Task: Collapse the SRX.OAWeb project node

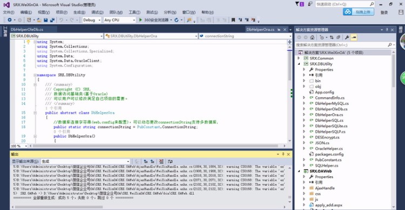Action: (x=299, y=171)
